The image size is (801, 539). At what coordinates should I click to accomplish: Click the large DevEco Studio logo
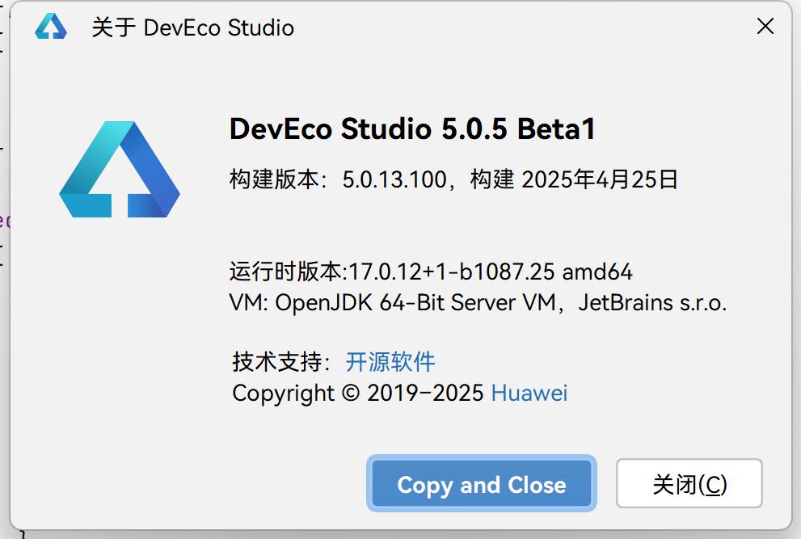pyautogui.click(x=120, y=171)
